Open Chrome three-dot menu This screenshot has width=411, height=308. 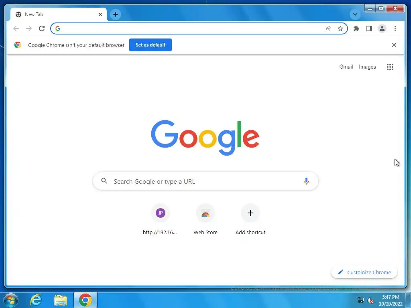pos(395,28)
